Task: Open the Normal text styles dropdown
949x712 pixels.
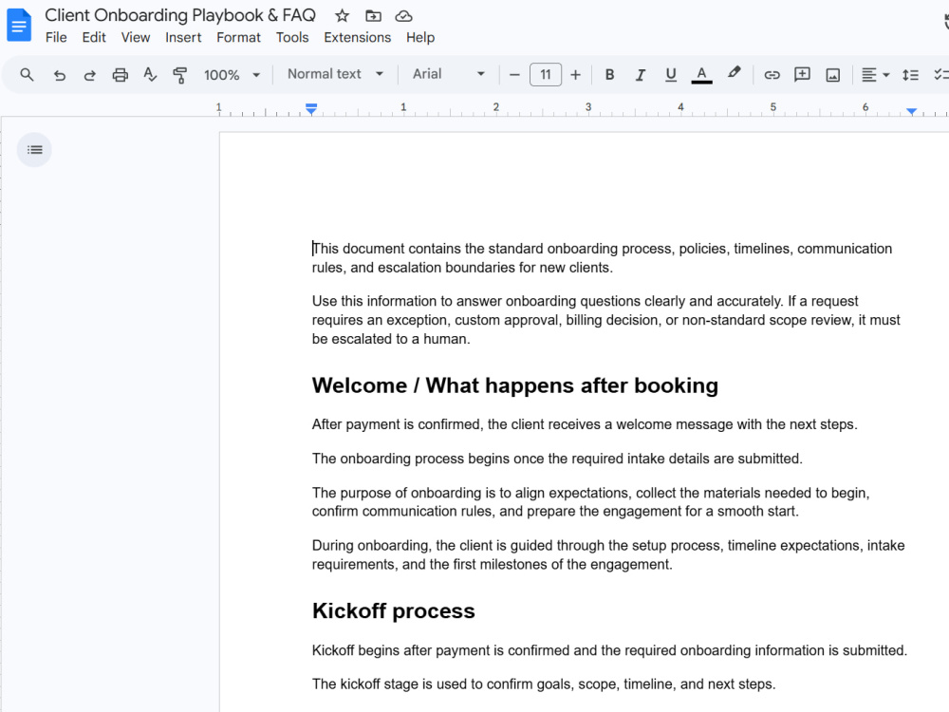Action: 335,74
